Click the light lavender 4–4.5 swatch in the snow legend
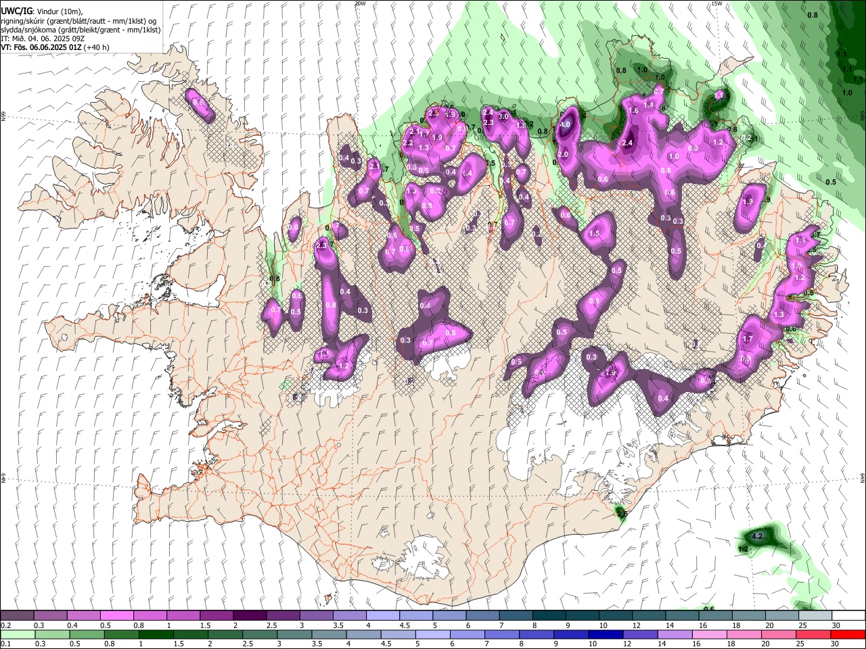Image resolution: width=866 pixels, height=649 pixels. [383, 616]
